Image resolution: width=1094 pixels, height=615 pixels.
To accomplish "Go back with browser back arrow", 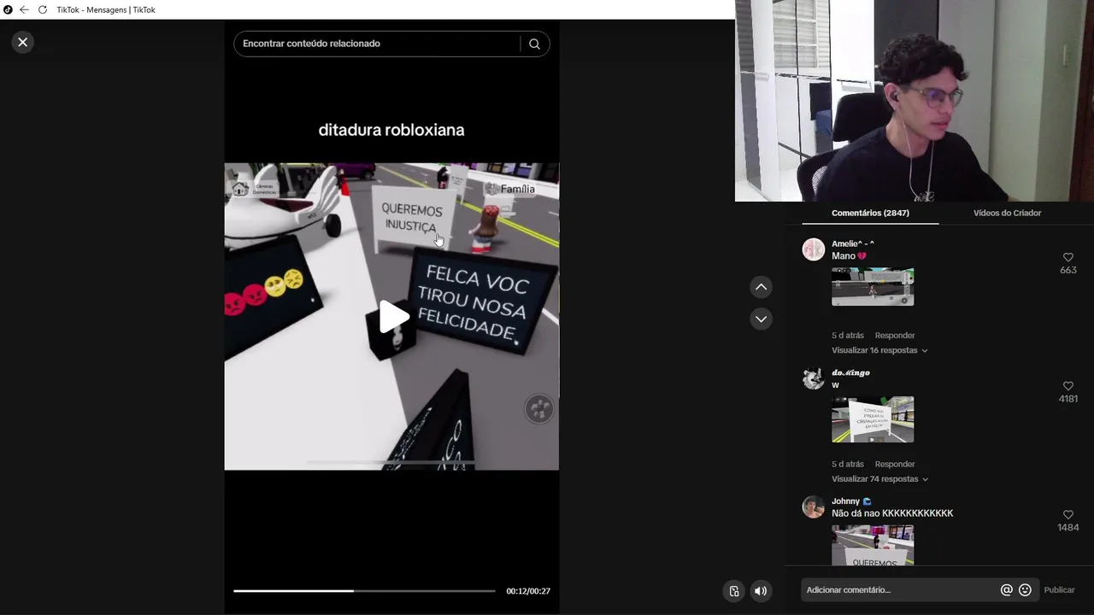I will click(x=24, y=9).
